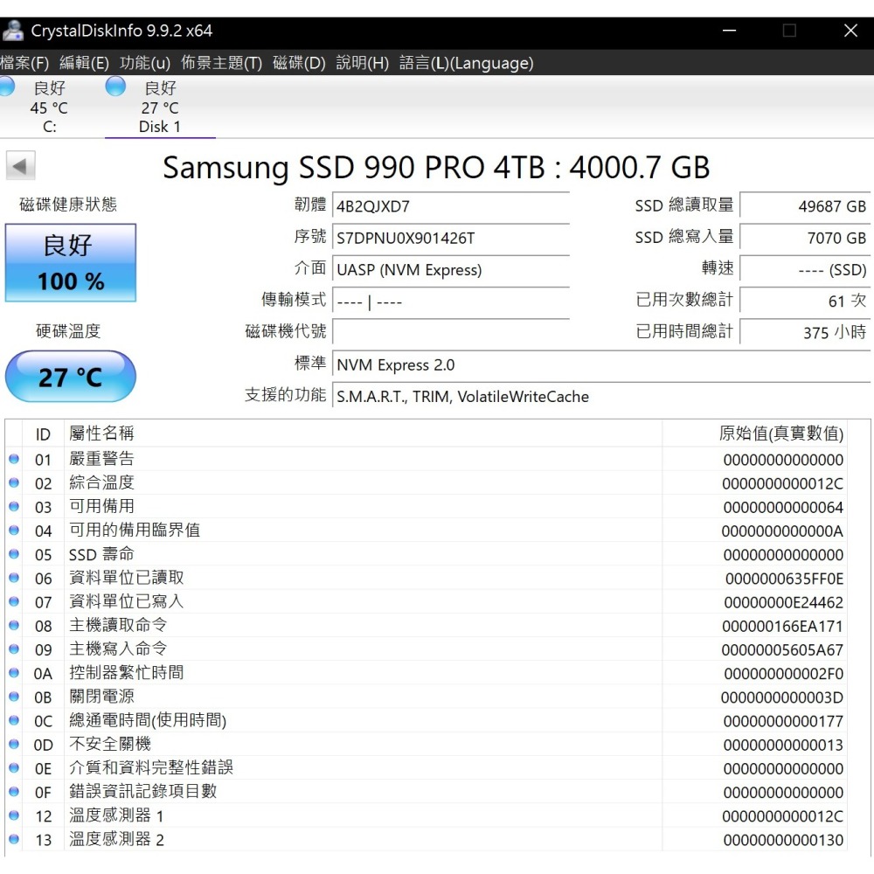Click raw value 0000000635FF0E
The width and height of the screenshot is (874, 874).
(784, 579)
